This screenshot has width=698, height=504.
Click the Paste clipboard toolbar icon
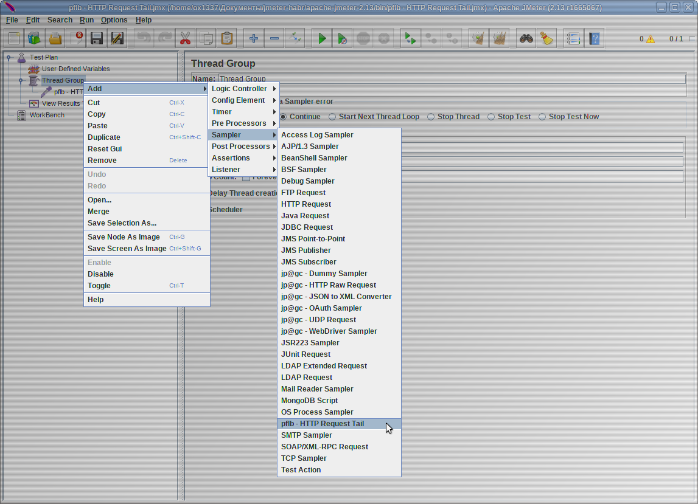tap(226, 39)
